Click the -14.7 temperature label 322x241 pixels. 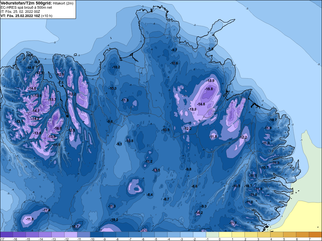pos(35,111)
